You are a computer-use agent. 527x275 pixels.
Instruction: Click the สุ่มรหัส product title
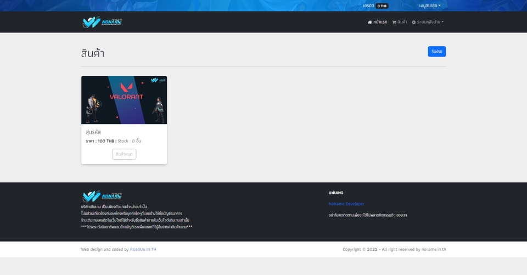93,132
